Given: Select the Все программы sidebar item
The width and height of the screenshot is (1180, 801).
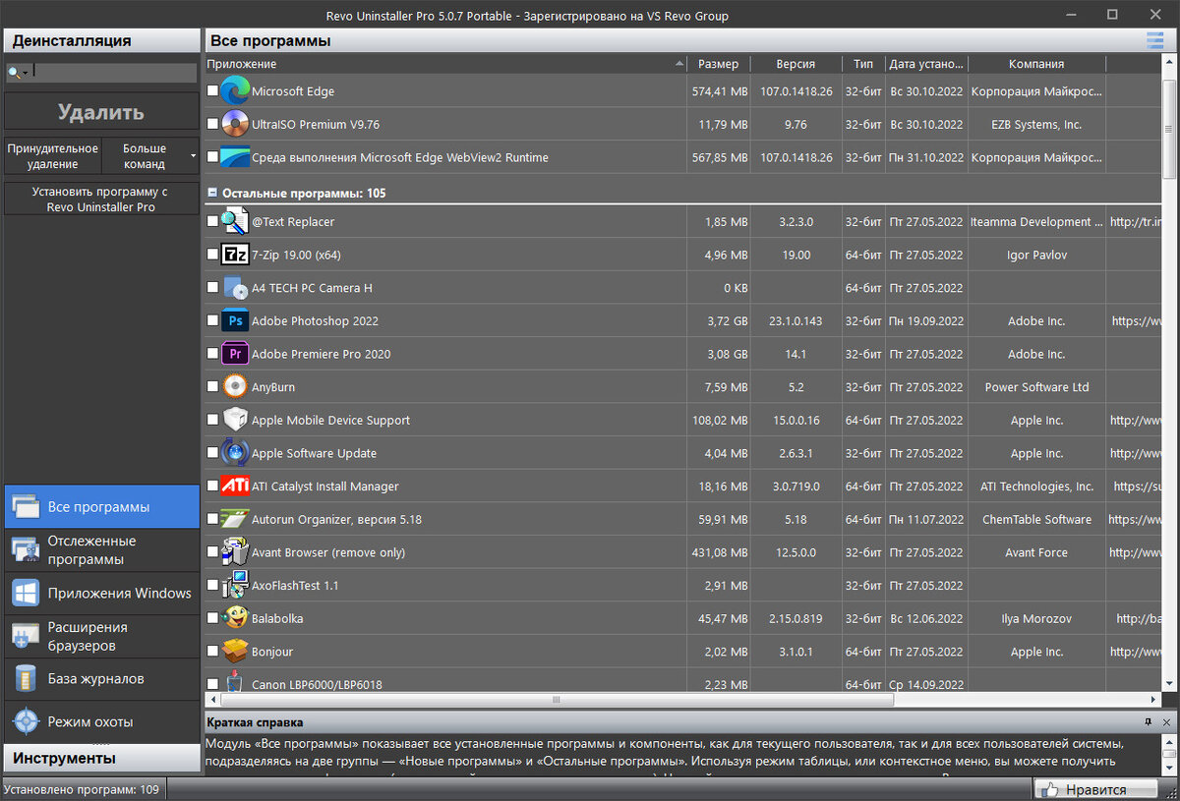Looking at the screenshot, I should pyautogui.click(x=102, y=507).
